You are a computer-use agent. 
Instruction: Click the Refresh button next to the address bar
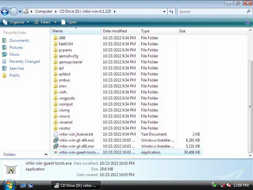[x=171, y=11]
